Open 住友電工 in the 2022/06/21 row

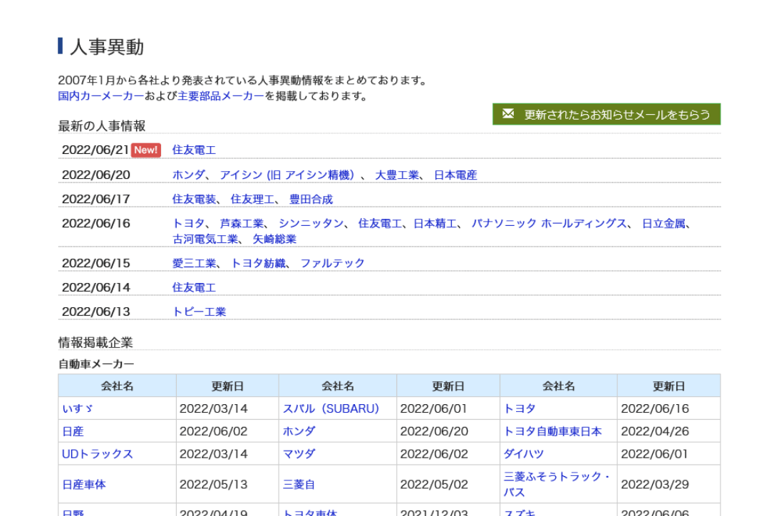(194, 150)
